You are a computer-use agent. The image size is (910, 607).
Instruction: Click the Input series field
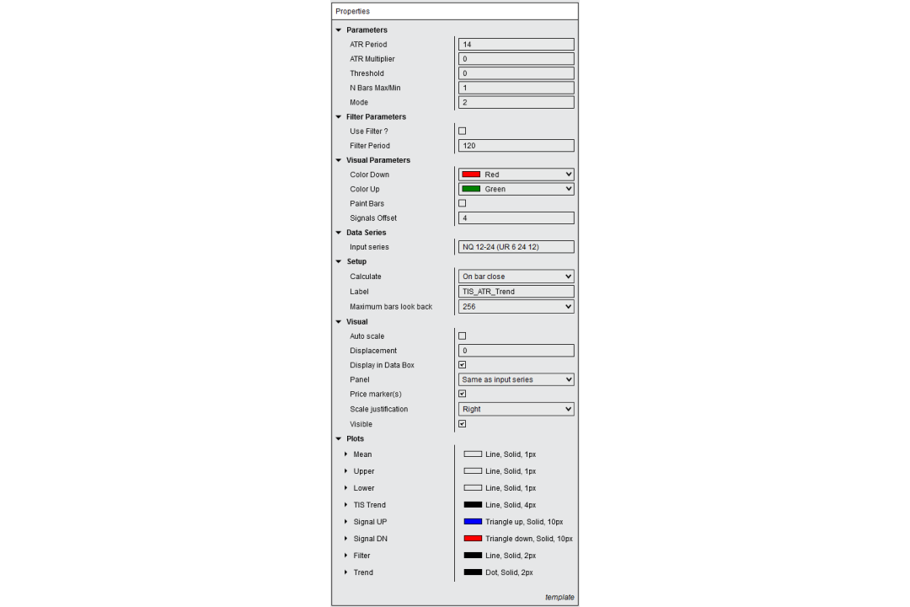(516, 247)
